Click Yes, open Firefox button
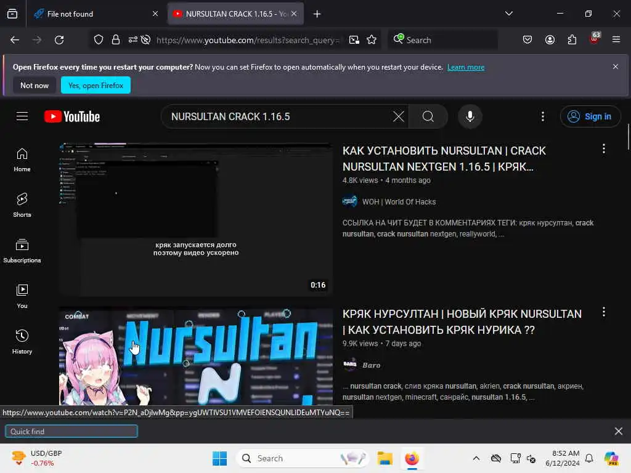Image resolution: width=631 pixels, height=473 pixels. tap(96, 85)
